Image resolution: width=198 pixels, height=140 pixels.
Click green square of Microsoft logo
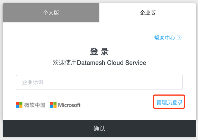[55, 103]
